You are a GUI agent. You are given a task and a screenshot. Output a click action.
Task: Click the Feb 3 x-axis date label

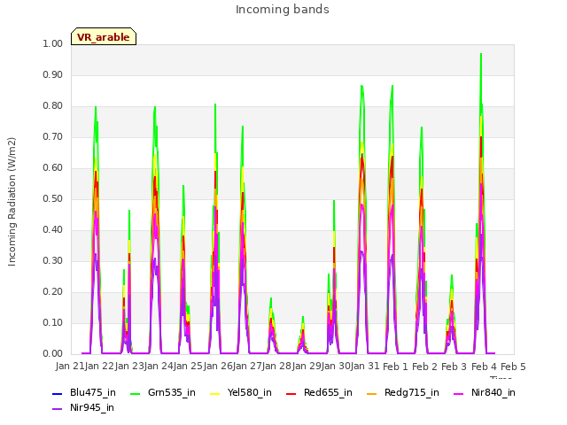click(x=454, y=367)
